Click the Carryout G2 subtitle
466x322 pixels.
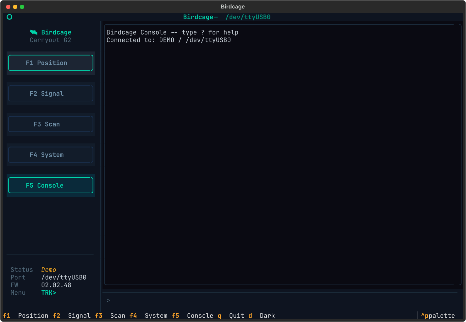51,40
